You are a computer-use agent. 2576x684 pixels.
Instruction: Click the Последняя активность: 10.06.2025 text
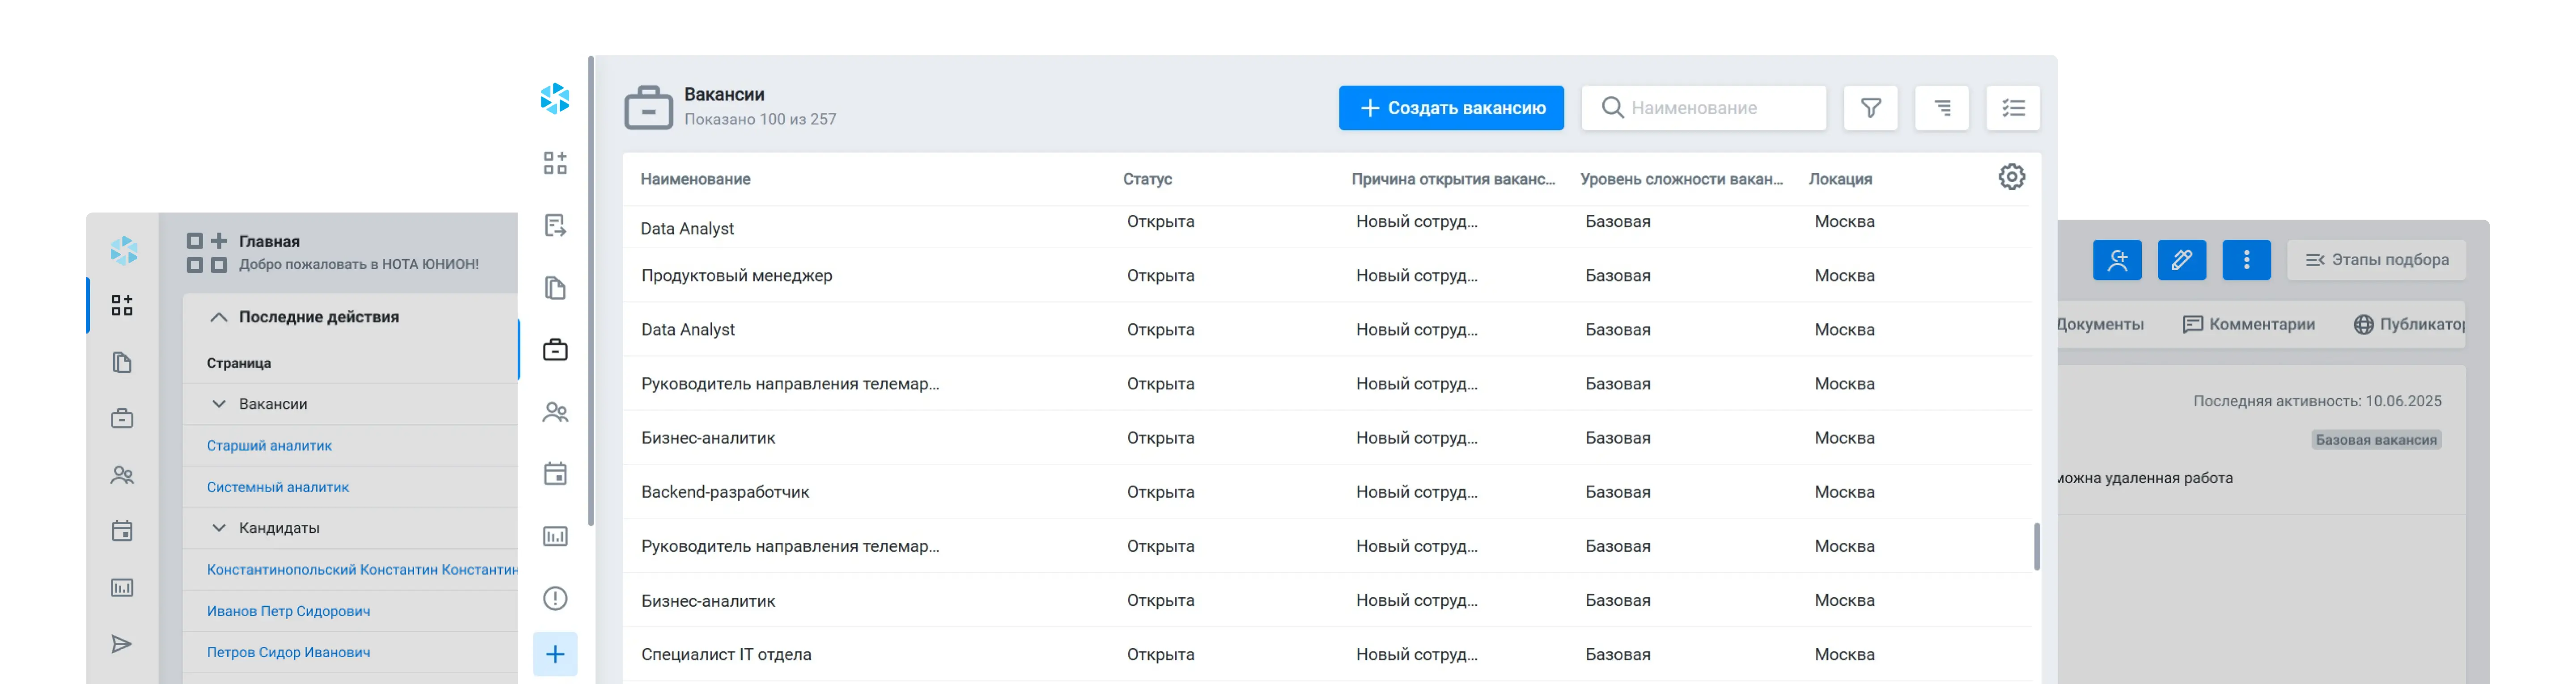(x=2317, y=401)
